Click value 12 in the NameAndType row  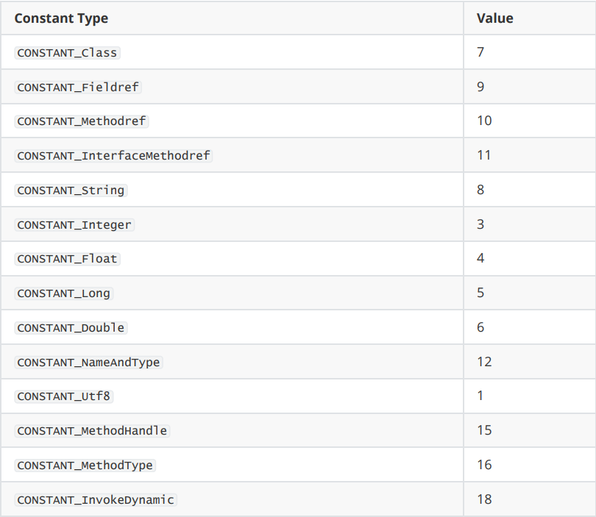(x=484, y=362)
